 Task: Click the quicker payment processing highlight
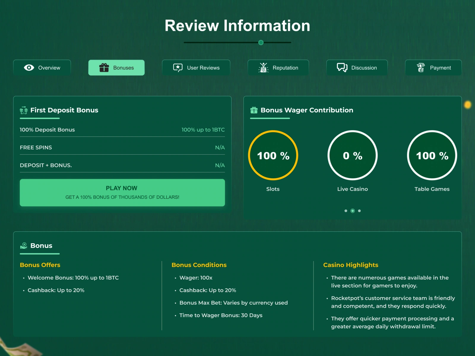coord(392,322)
